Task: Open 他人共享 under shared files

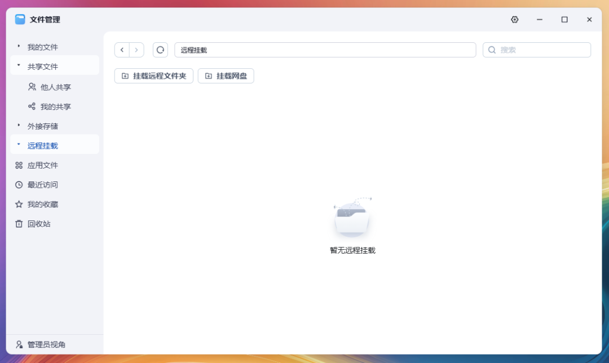Action: point(55,87)
